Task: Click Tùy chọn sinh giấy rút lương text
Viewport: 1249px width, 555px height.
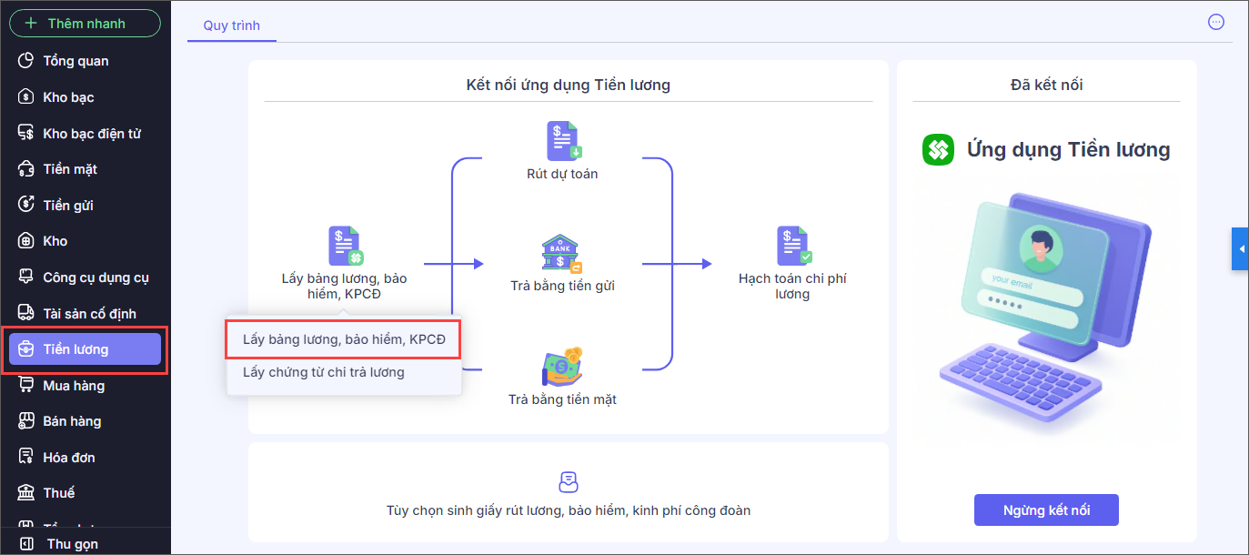Action: click(x=569, y=510)
